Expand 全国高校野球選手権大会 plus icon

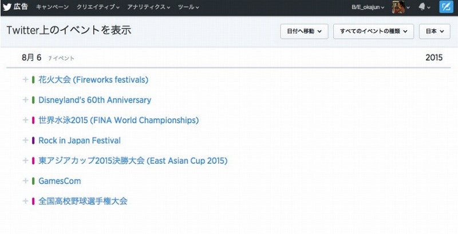point(25,201)
